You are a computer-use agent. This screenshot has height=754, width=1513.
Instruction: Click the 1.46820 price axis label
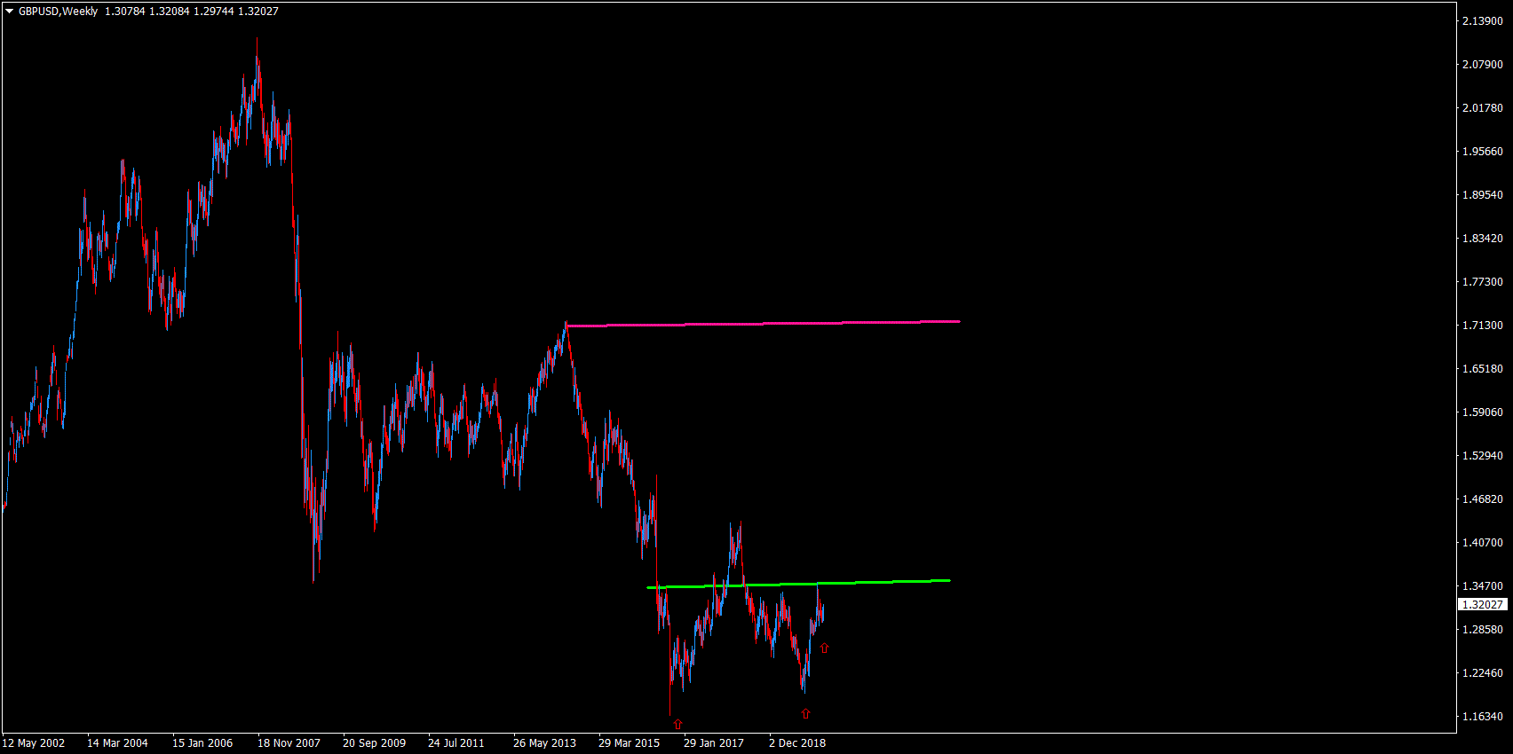(1483, 499)
